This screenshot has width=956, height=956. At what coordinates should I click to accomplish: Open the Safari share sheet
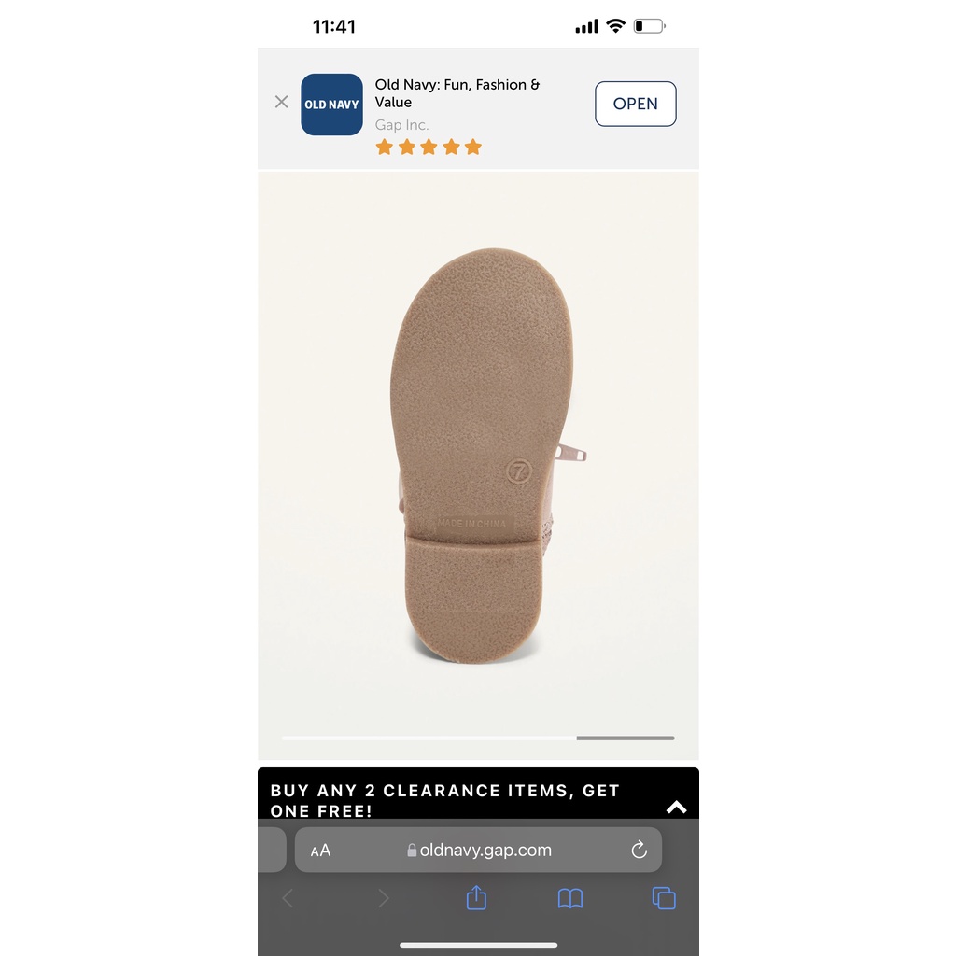coord(476,897)
